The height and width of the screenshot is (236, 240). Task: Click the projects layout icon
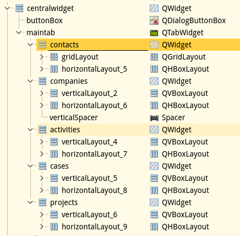click(42, 202)
